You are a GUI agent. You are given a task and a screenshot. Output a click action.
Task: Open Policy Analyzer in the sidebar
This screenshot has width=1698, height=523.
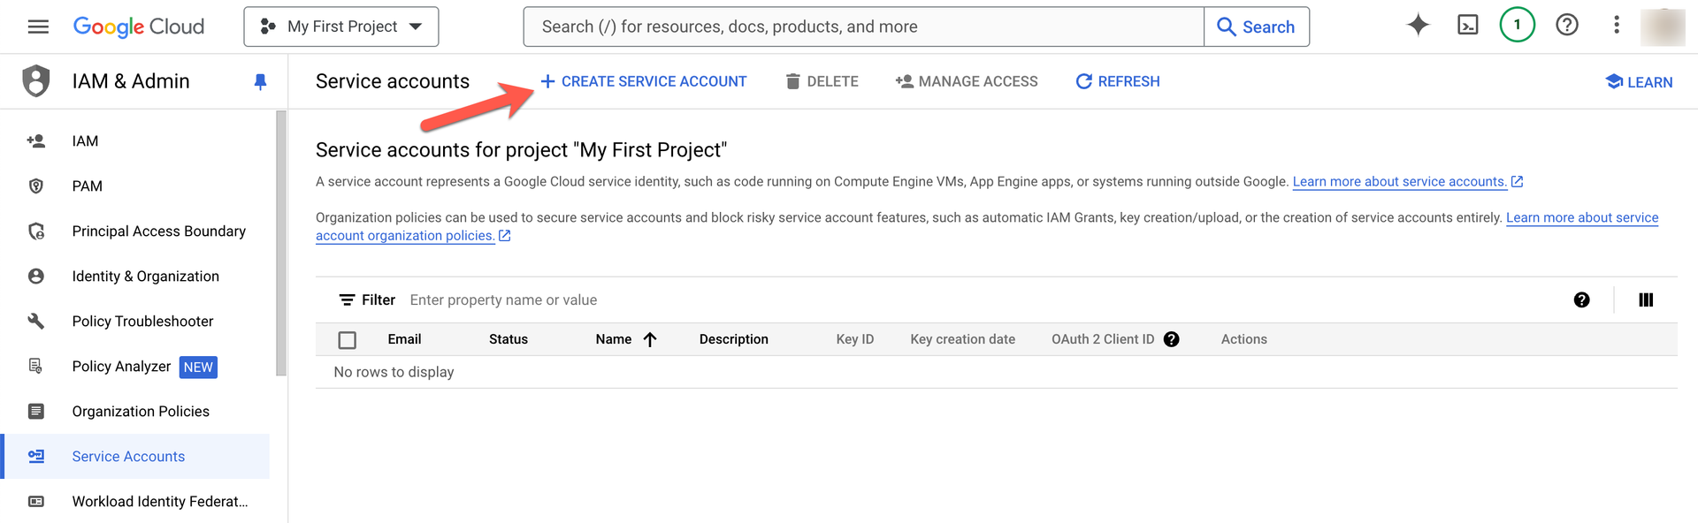click(121, 367)
